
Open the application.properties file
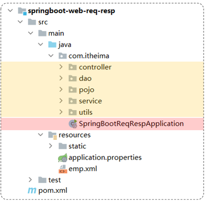105,158
